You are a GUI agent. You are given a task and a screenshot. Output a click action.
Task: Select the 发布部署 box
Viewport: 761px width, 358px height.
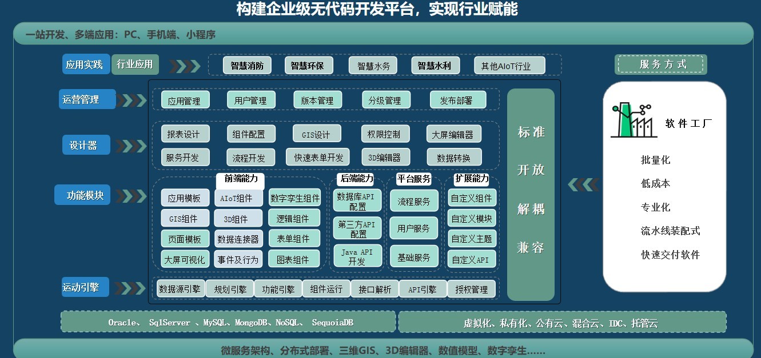(x=457, y=100)
